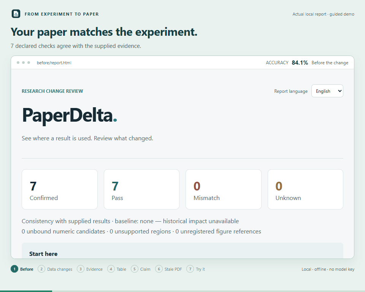Click the before/report.html file path
365x292 pixels.
(x=54, y=63)
